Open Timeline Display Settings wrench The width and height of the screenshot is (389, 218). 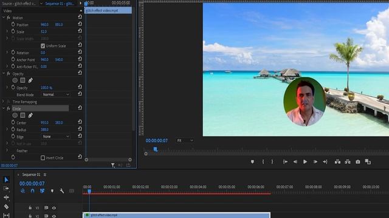point(62,191)
